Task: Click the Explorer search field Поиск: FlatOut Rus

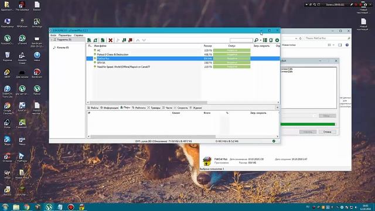Action: point(327,38)
